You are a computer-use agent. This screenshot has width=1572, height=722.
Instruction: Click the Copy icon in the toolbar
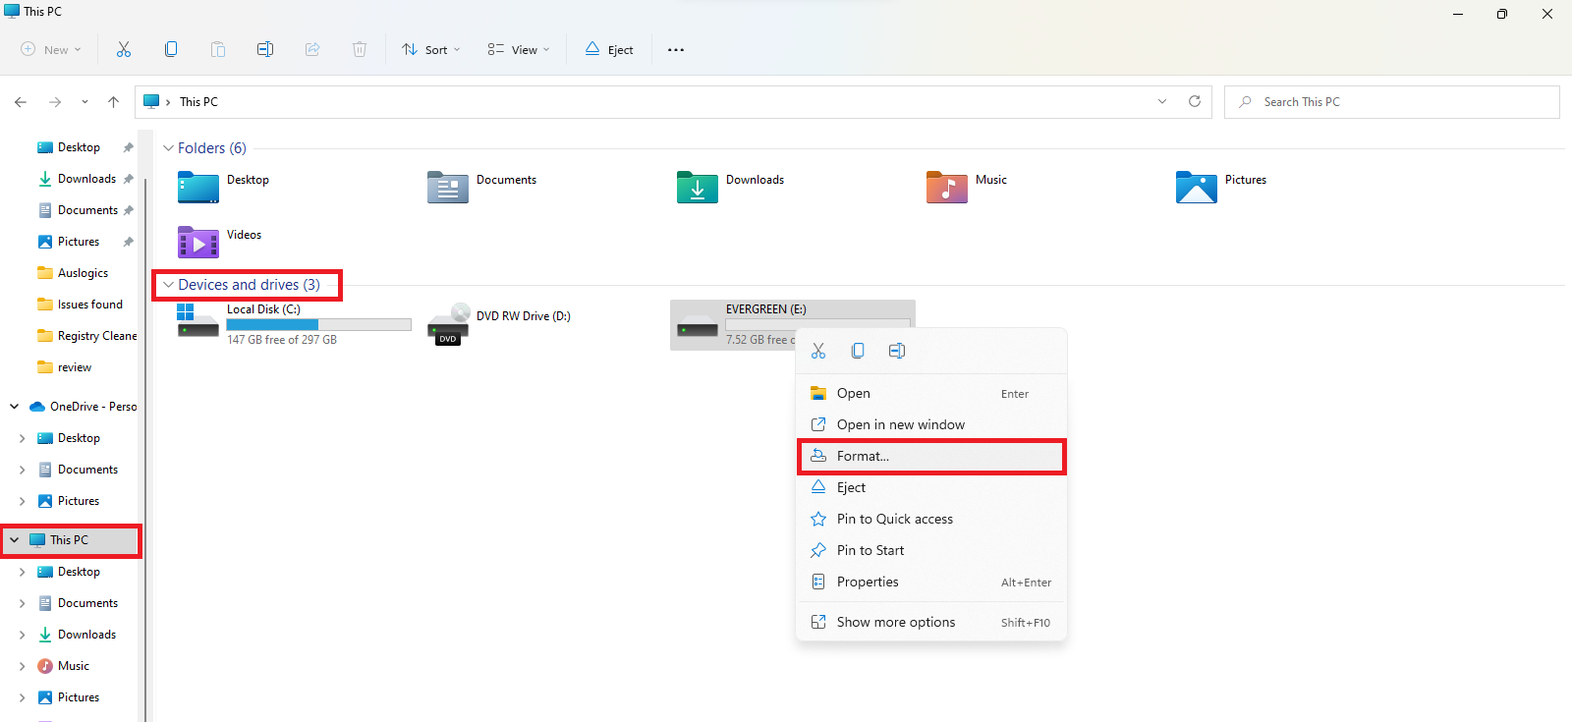(171, 49)
